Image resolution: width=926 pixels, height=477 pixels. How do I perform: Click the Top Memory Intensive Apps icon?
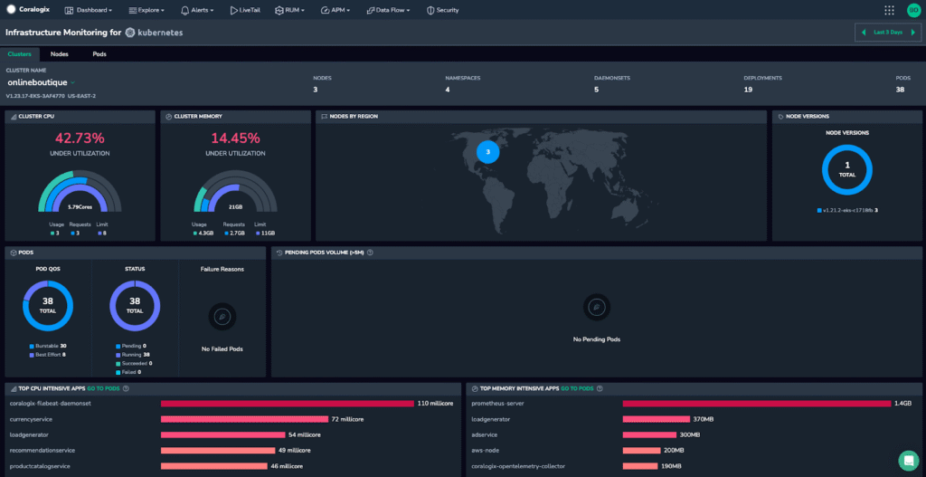coord(474,388)
